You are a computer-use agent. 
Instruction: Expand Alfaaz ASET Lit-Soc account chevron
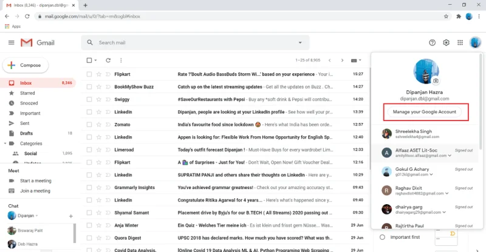click(450, 156)
